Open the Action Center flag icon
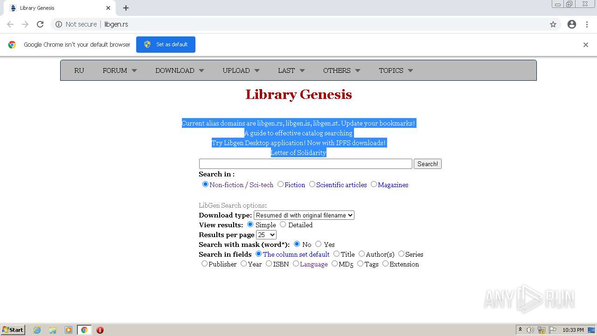Image resolution: width=597 pixels, height=336 pixels. tap(553, 330)
